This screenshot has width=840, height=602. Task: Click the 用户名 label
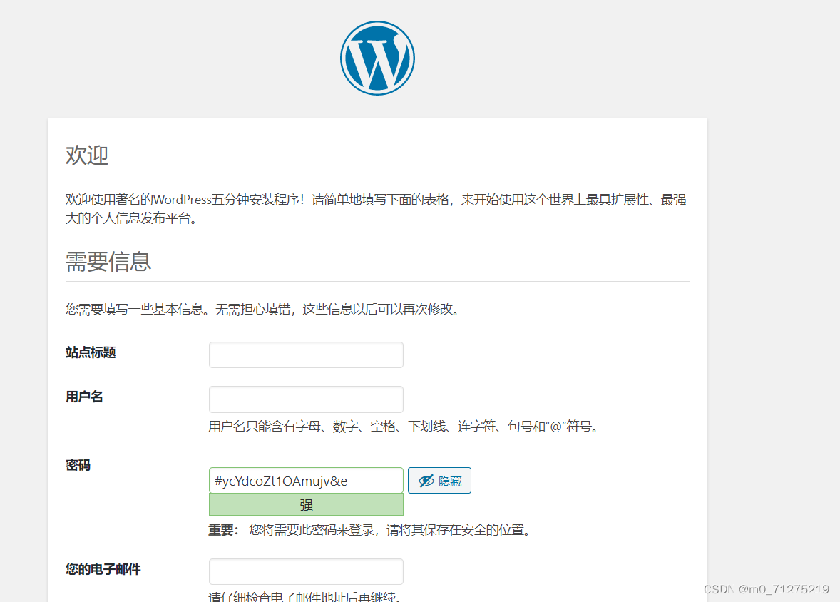pyautogui.click(x=84, y=397)
